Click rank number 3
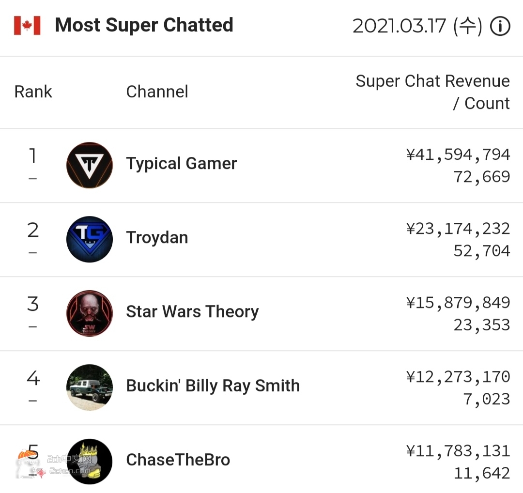 click(x=32, y=304)
